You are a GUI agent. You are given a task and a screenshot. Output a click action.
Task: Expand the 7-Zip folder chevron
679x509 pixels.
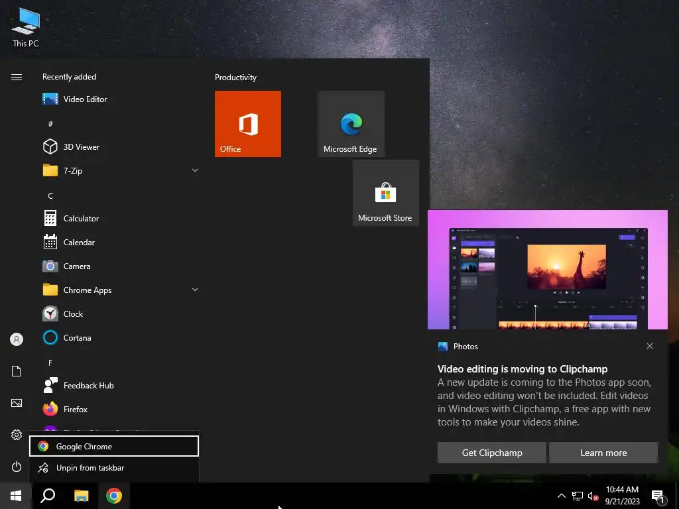(x=195, y=170)
